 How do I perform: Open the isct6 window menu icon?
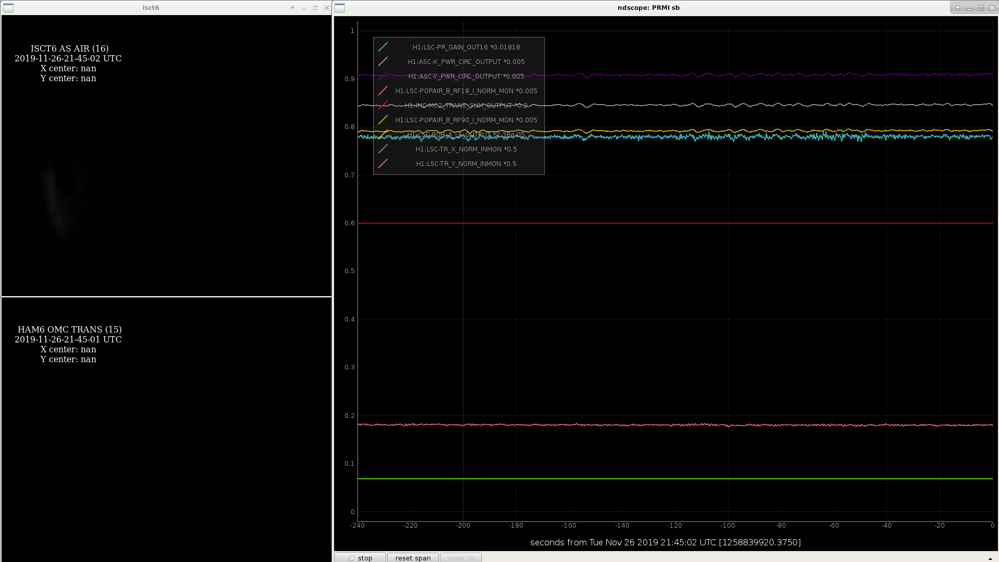coord(8,8)
